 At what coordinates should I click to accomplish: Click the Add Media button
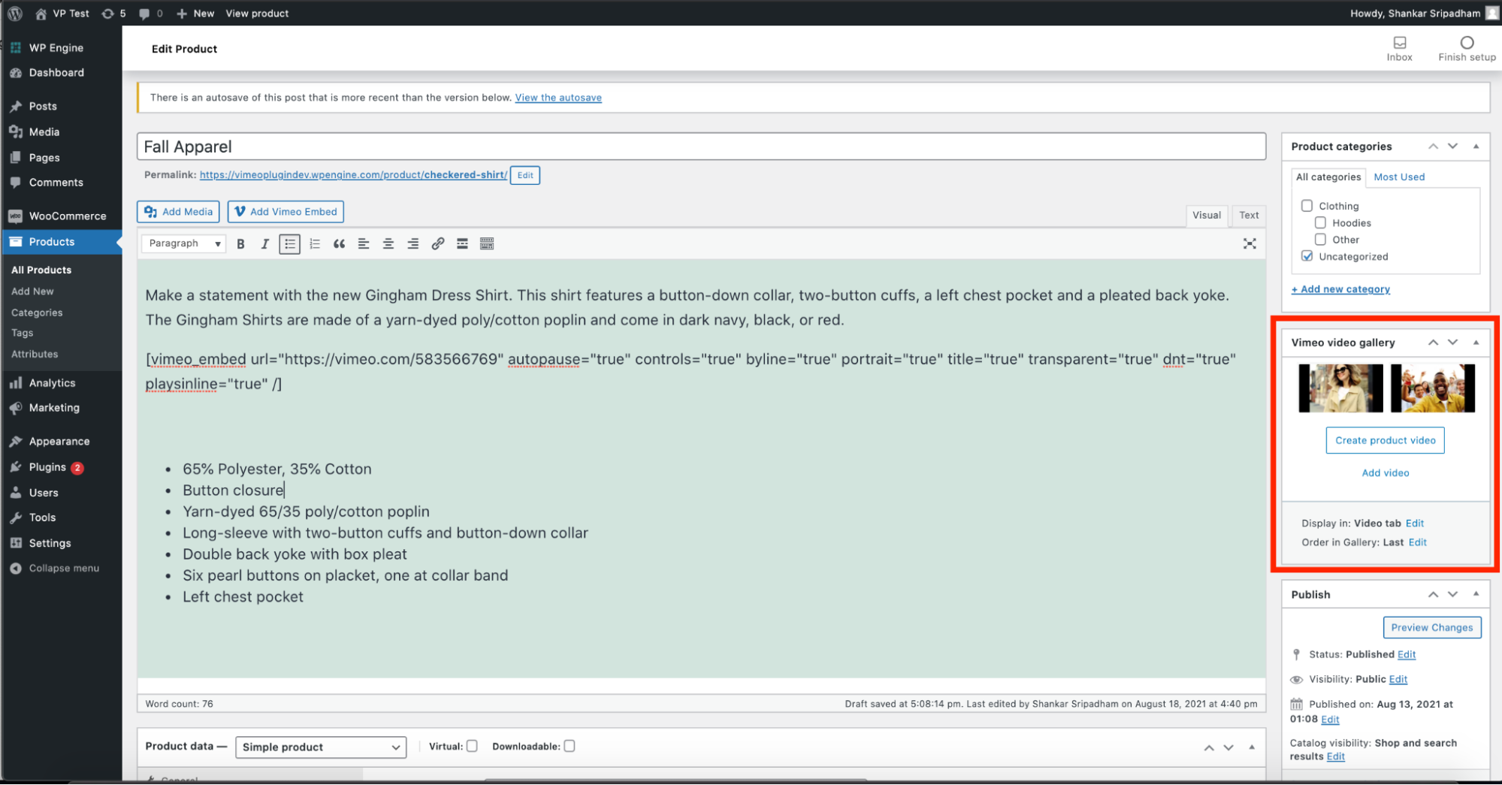(x=178, y=212)
